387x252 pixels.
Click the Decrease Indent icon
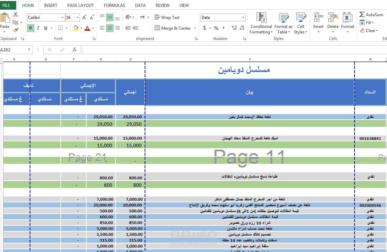point(128,28)
